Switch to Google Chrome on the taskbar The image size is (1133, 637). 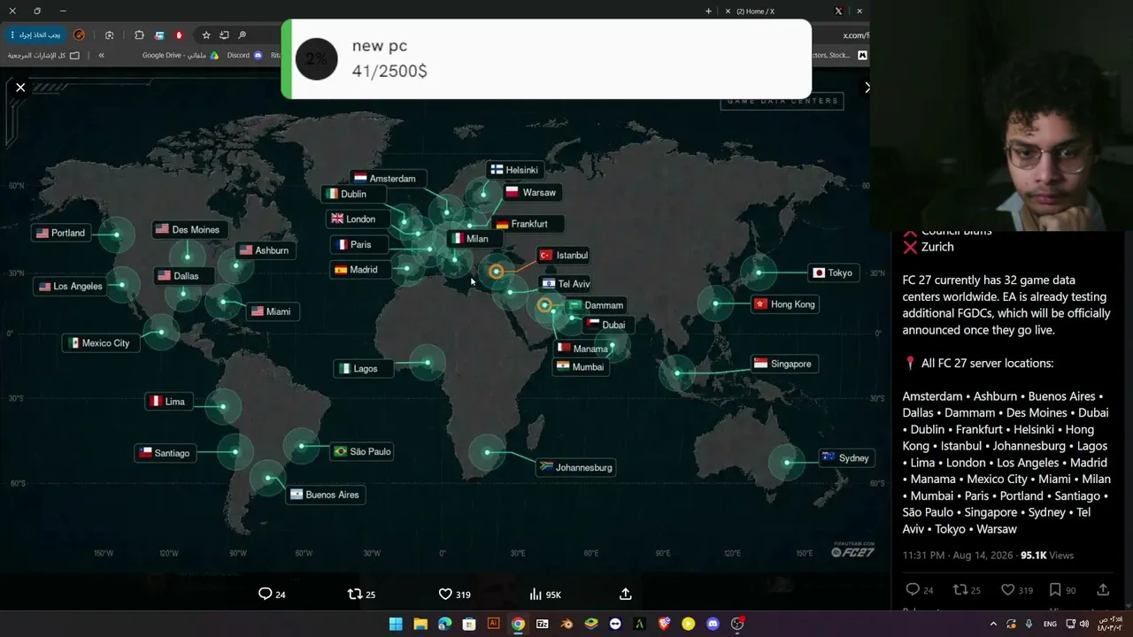518,624
